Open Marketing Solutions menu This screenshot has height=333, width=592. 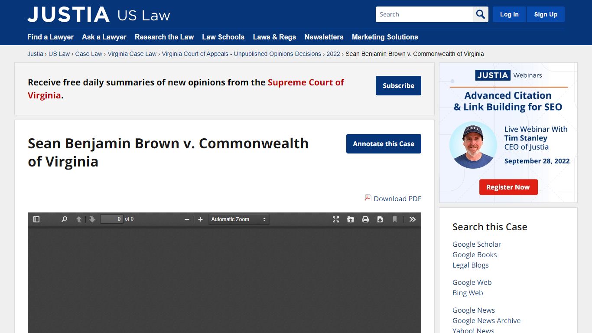point(385,37)
